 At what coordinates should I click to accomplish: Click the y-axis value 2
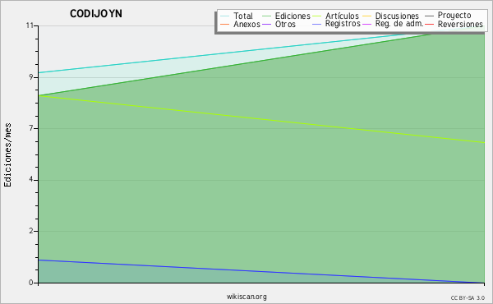click(31, 231)
